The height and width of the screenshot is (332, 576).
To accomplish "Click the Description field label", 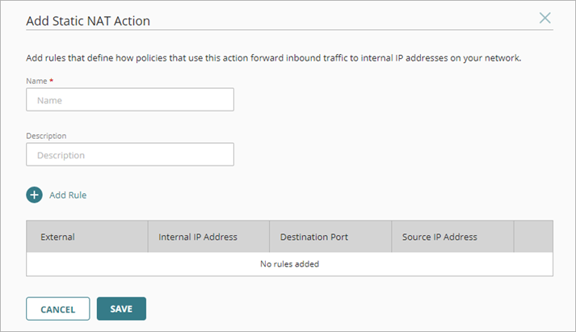I will click(46, 136).
